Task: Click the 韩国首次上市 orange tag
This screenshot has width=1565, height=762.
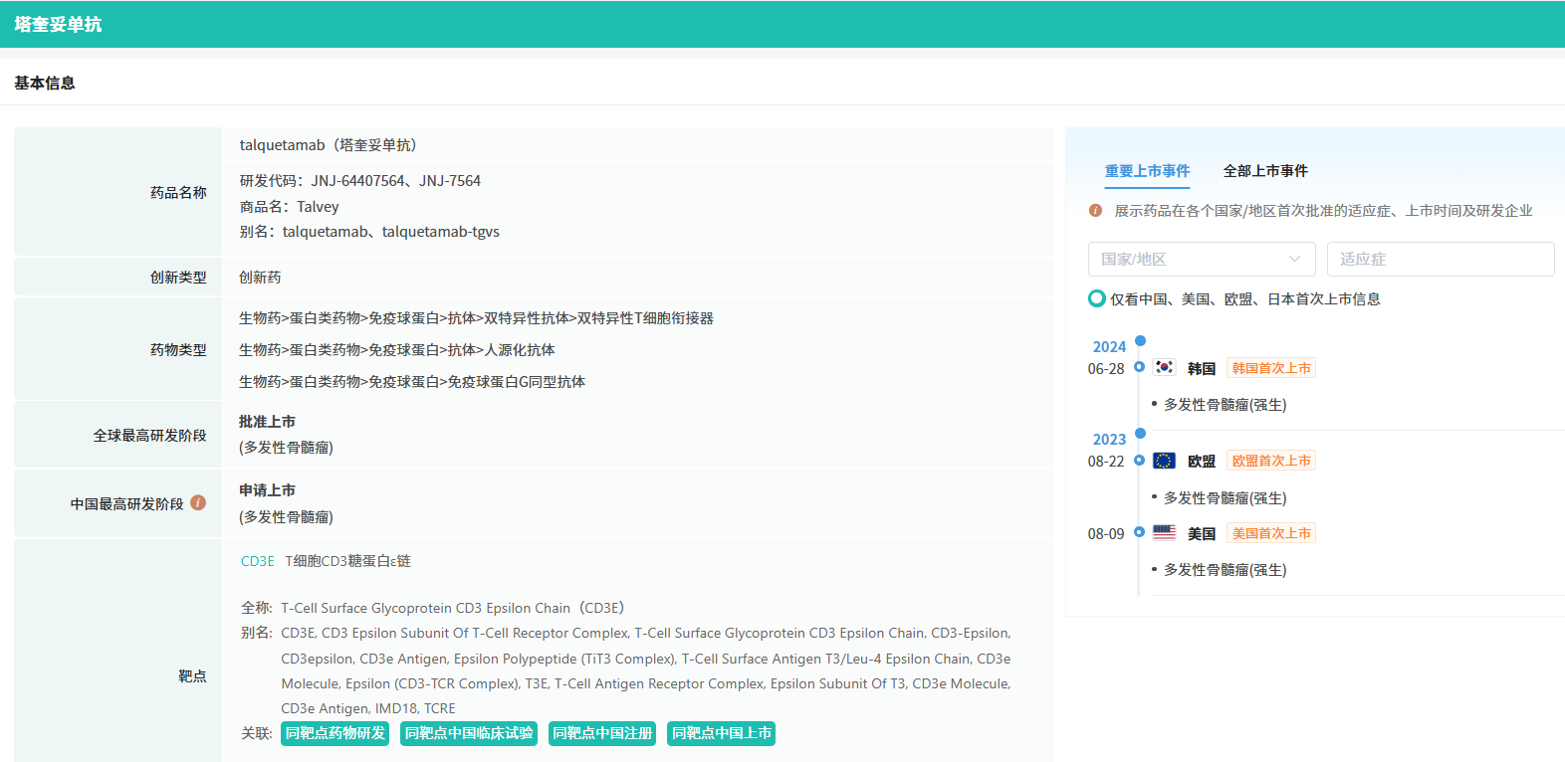Action: [x=1271, y=368]
